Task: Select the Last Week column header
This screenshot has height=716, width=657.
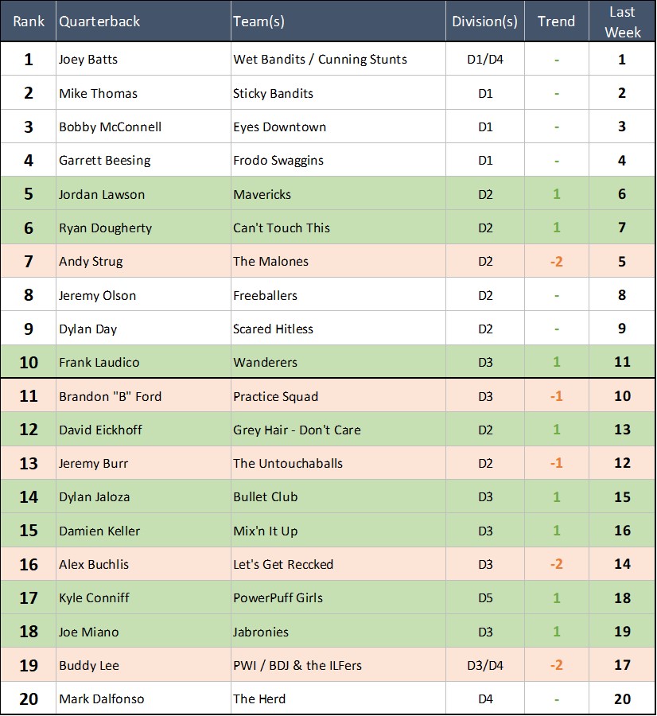Action: (622, 21)
